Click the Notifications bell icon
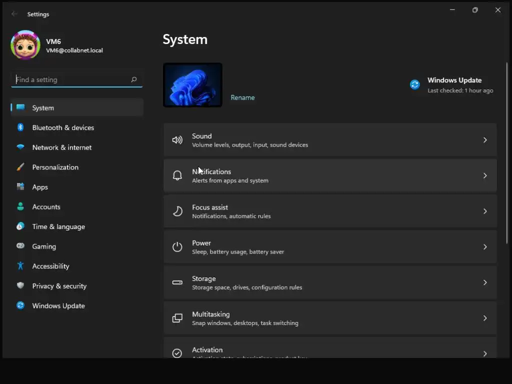Viewport: 512px width, 384px height. pyautogui.click(x=177, y=175)
